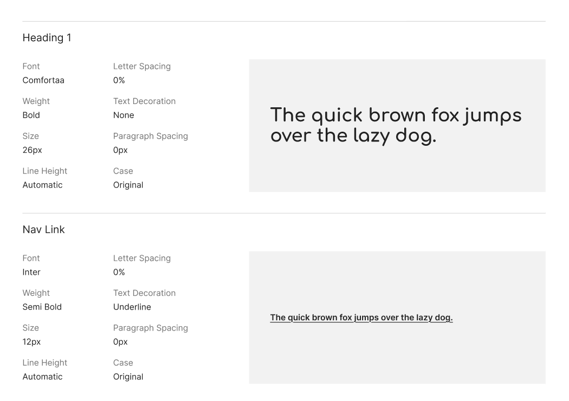Click the Text Decoration label in Nav Link
Screen dimensions: 569x401
(144, 293)
